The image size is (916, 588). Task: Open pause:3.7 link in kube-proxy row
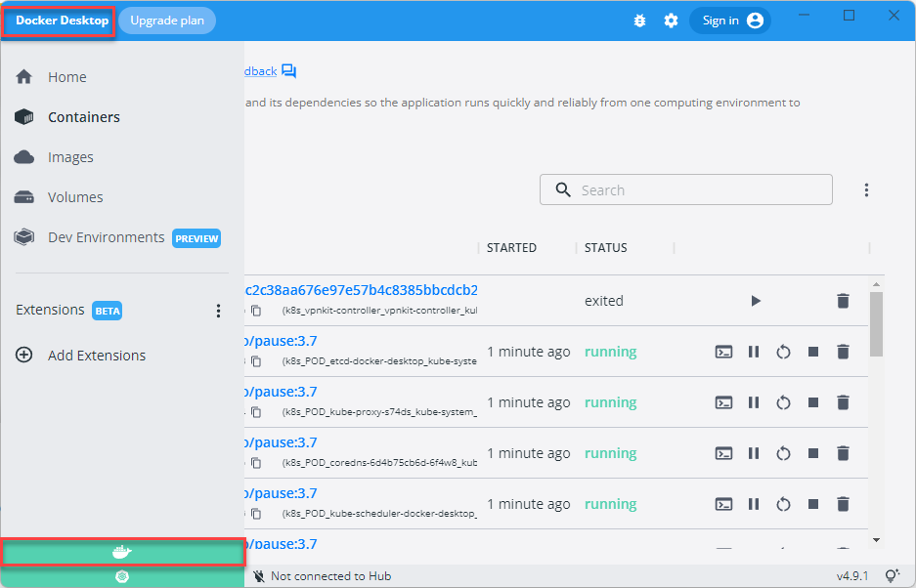tap(281, 392)
